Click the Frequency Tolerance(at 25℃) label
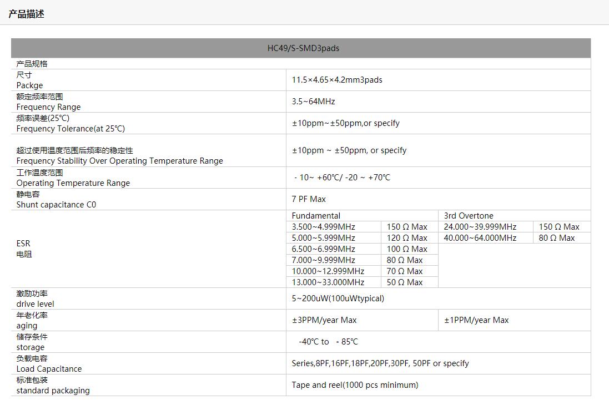Screen dimensions: 609x405 (71, 129)
